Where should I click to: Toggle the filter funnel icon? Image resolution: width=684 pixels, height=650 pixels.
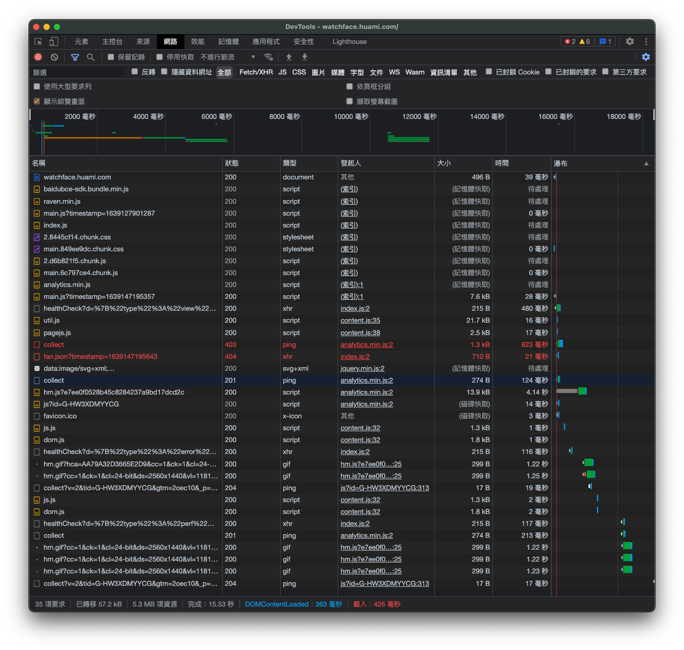(75, 57)
